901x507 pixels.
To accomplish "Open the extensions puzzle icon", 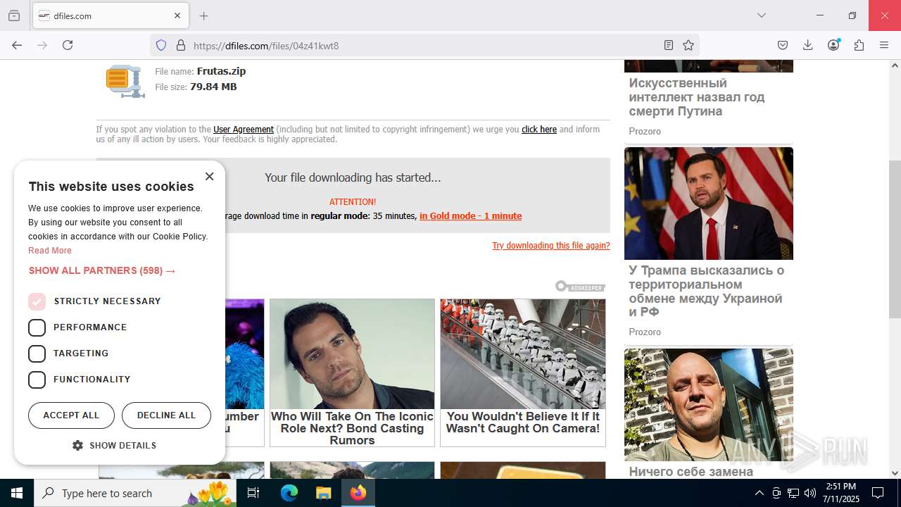I will pyautogui.click(x=859, y=45).
